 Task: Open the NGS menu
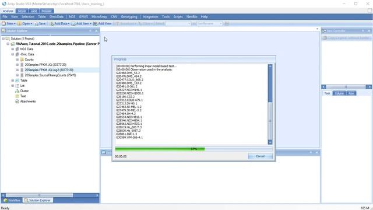(x=72, y=17)
